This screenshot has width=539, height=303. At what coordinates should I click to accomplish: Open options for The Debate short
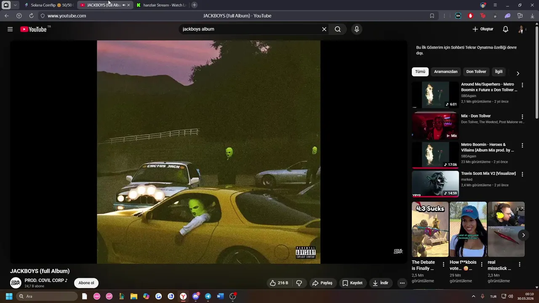(x=443, y=264)
